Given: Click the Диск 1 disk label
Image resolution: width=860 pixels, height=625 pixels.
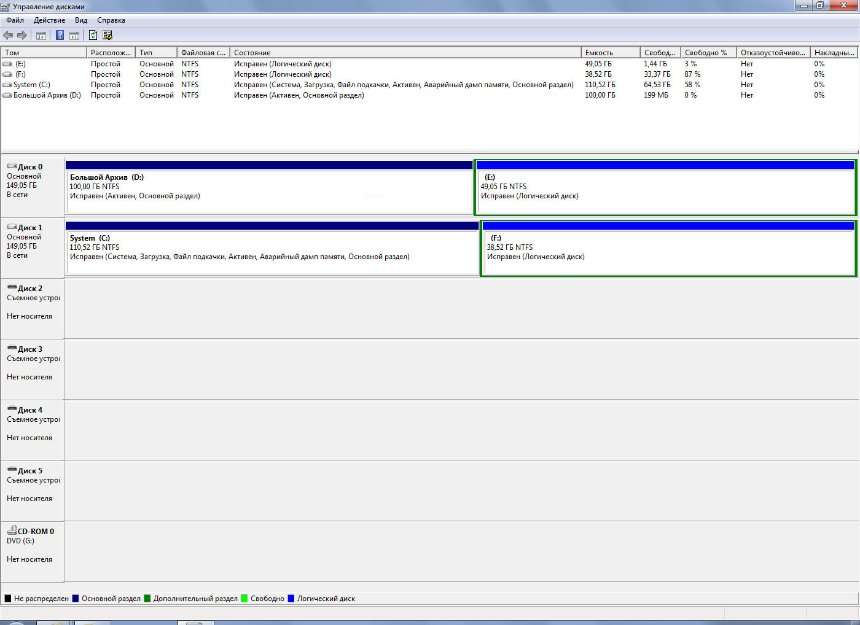Looking at the screenshot, I should click(30, 228).
